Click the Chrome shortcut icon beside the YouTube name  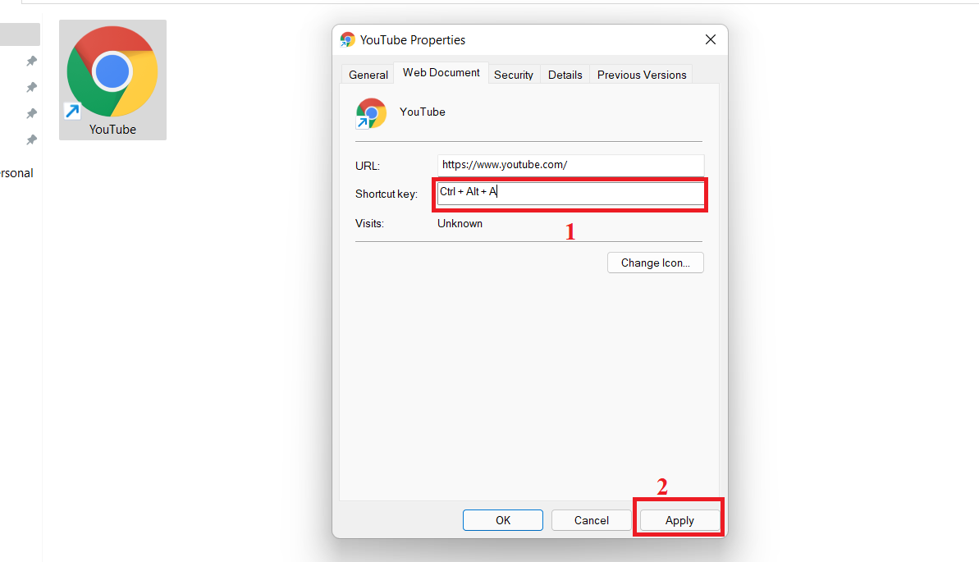pos(371,113)
